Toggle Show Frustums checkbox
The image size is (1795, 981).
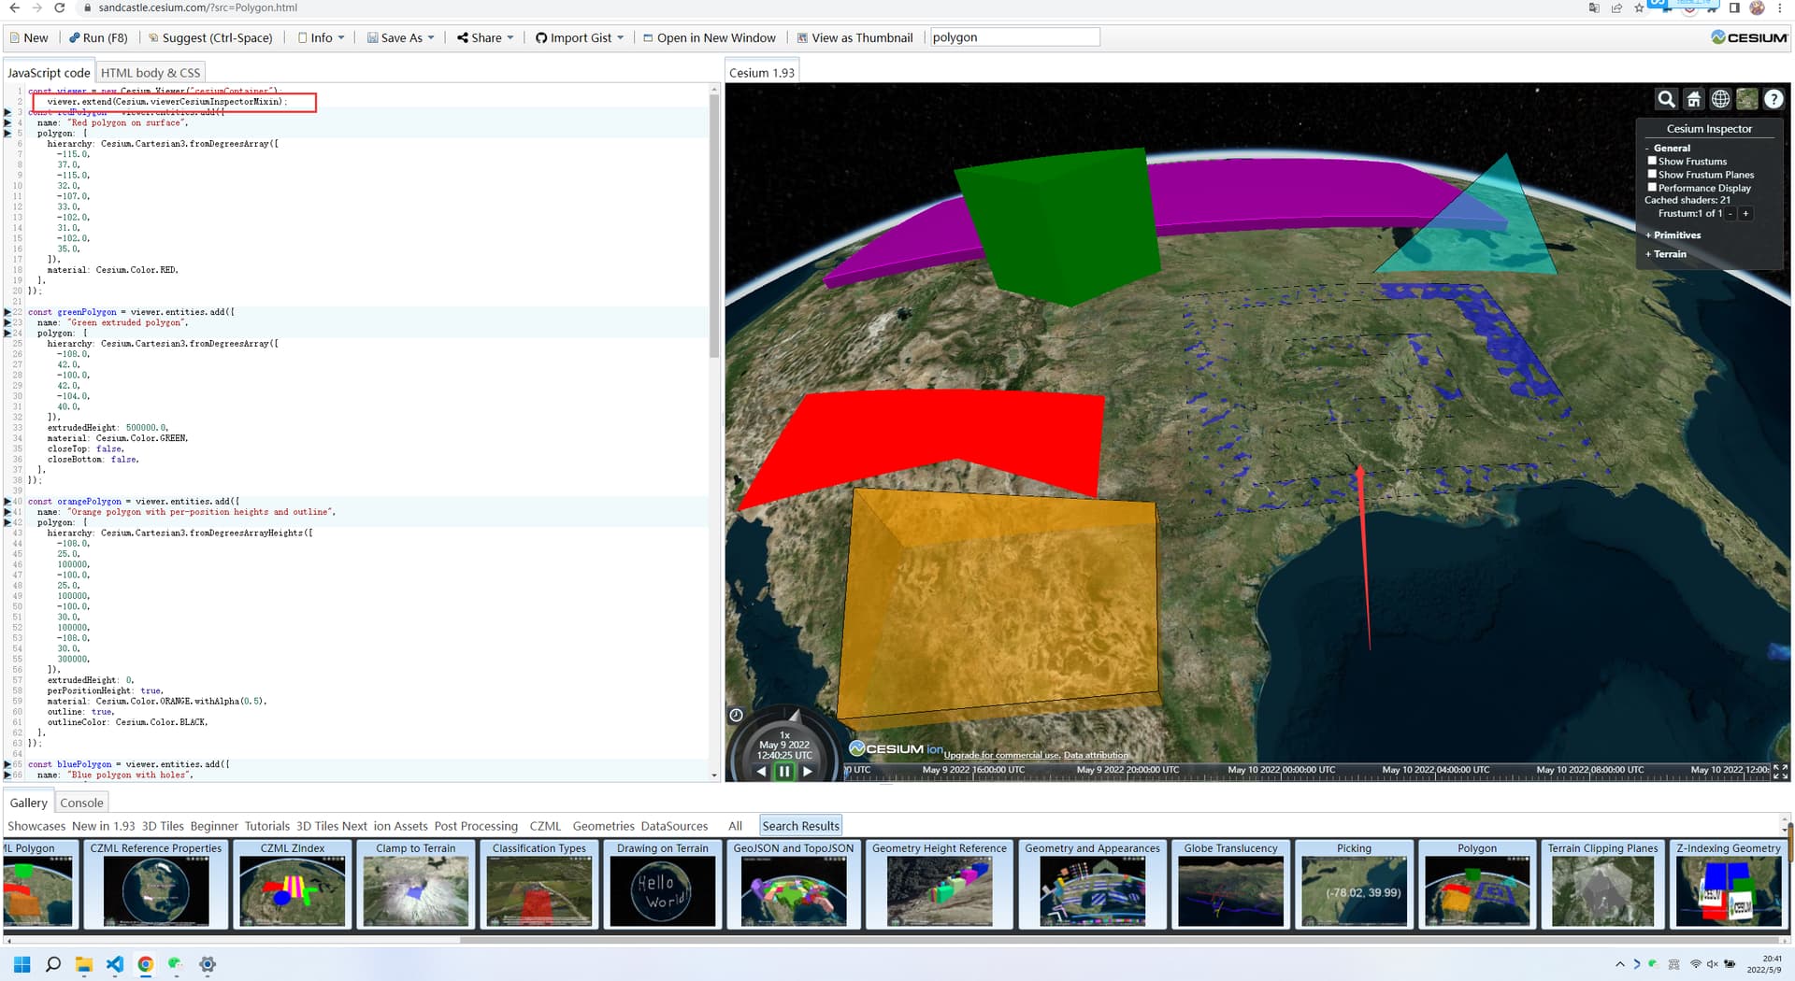click(1652, 161)
